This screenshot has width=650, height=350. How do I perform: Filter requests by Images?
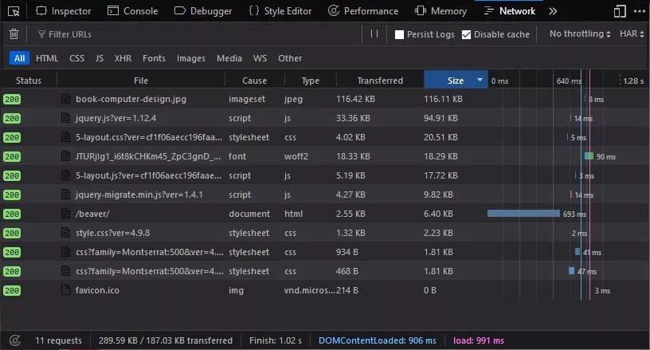(x=190, y=58)
